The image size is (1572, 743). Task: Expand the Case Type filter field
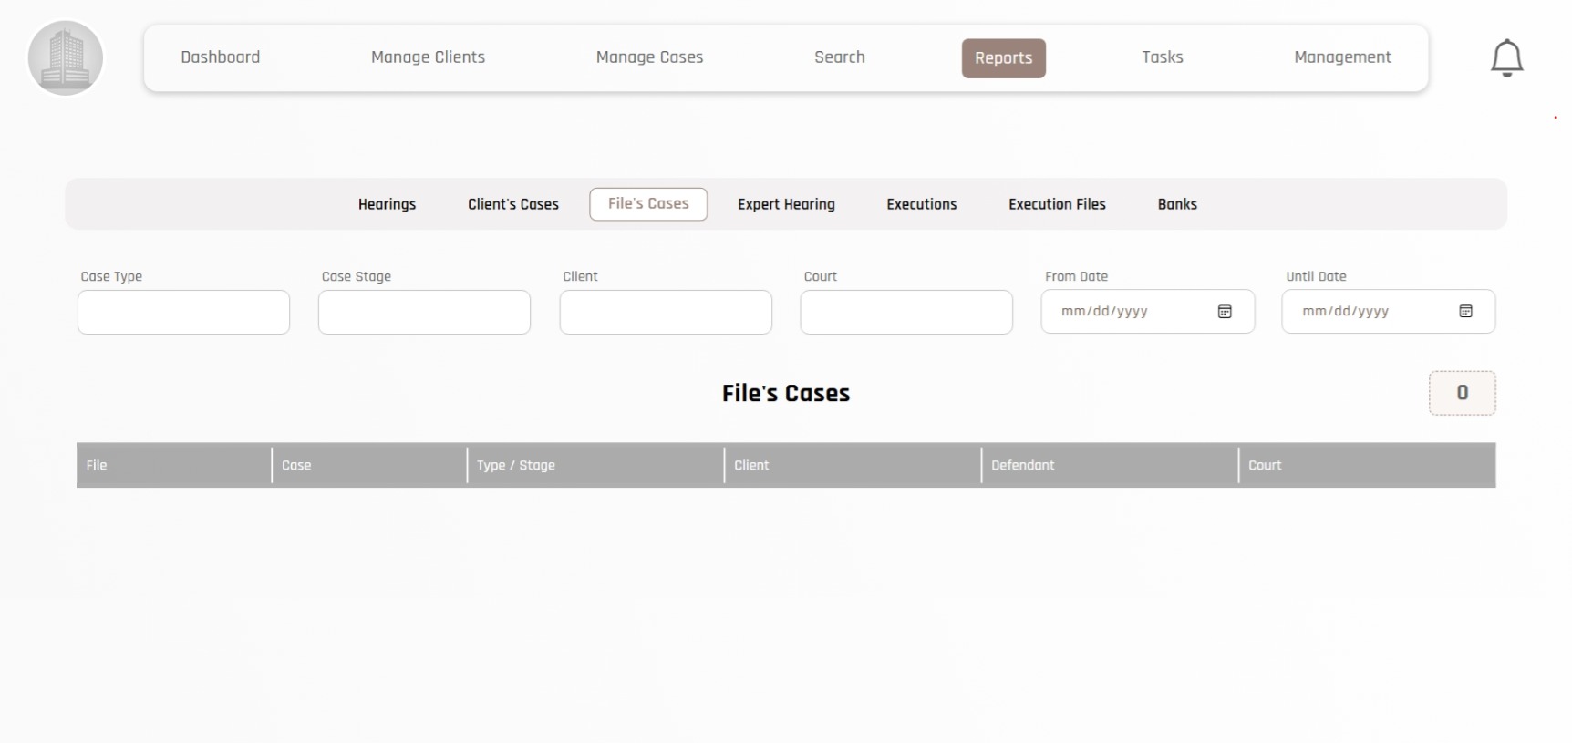tap(183, 313)
